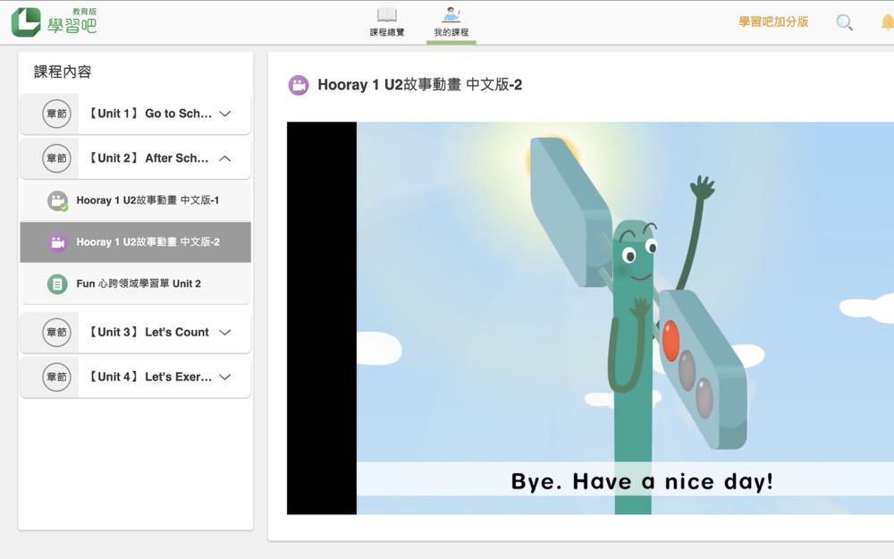Click the 學習吧 green brand text
894x559 pixels.
[x=72, y=26]
